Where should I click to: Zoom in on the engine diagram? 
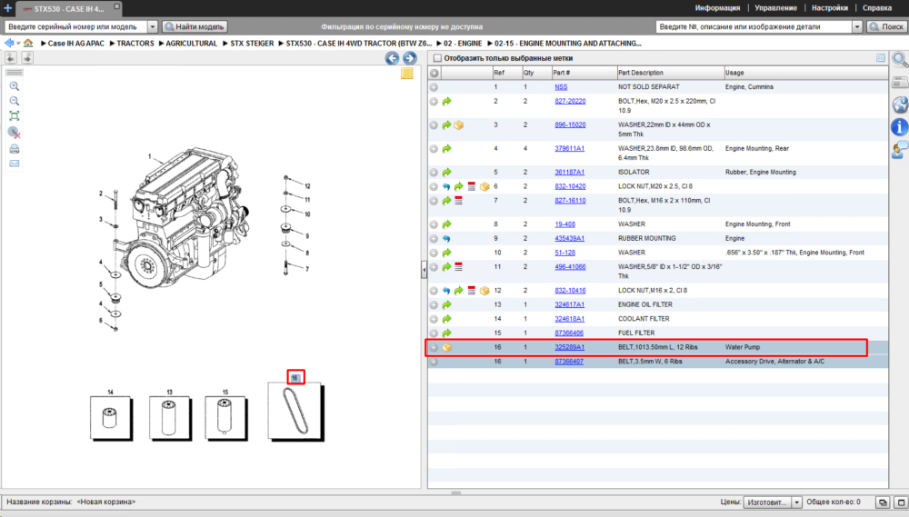[x=15, y=86]
